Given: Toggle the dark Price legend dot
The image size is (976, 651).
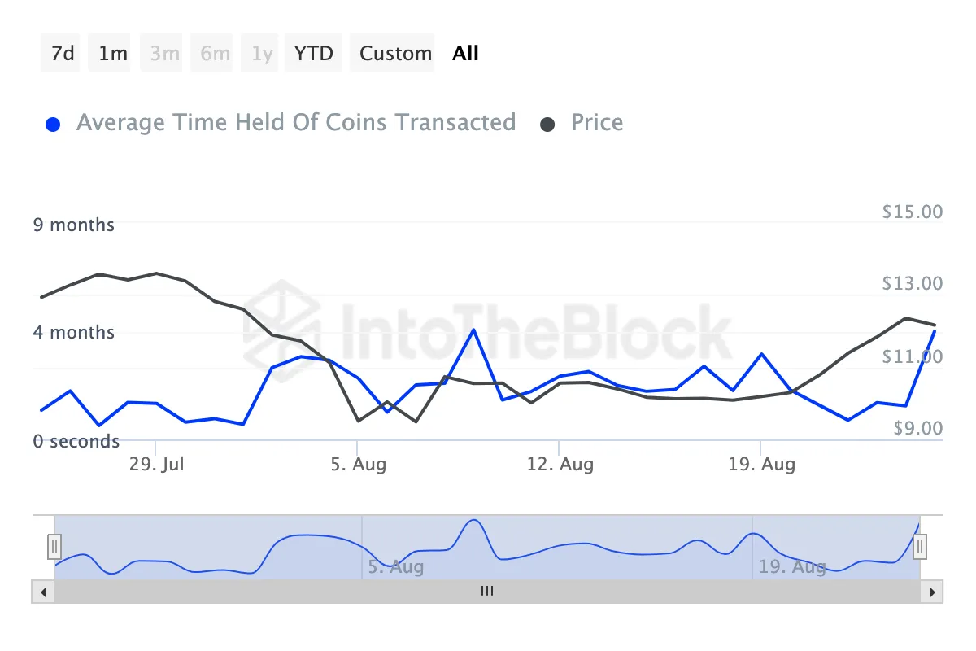Looking at the screenshot, I should (x=548, y=125).
